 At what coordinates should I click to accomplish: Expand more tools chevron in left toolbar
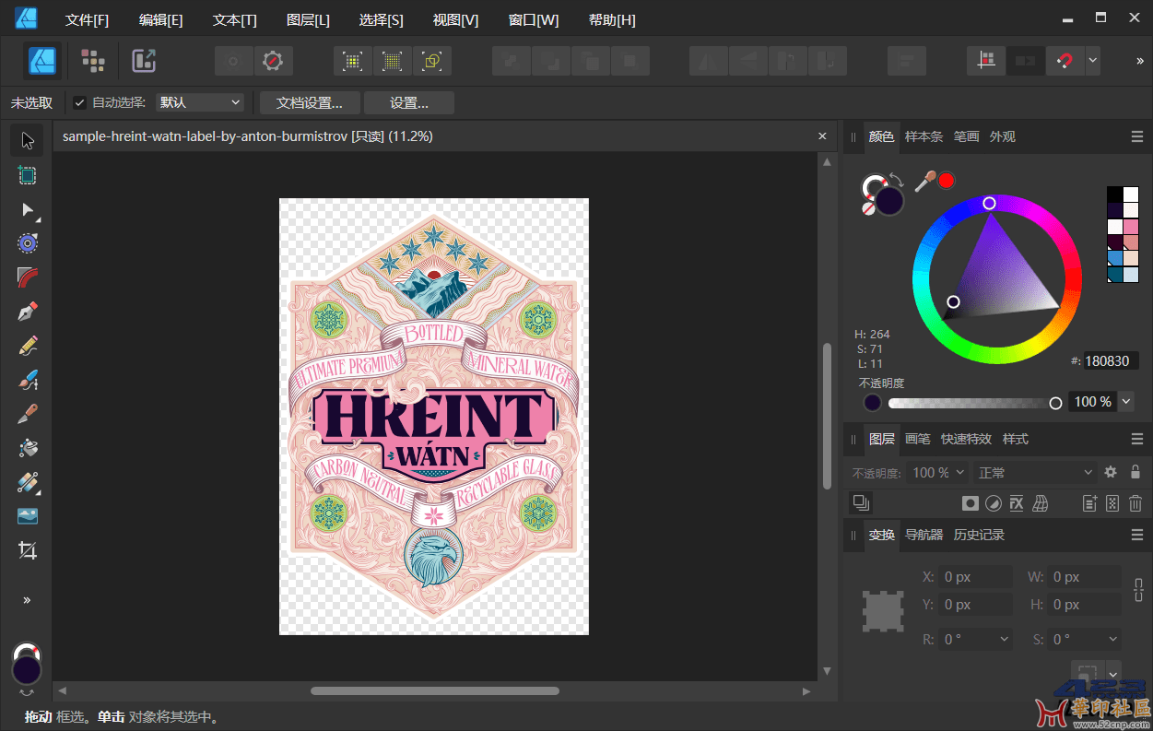pyautogui.click(x=28, y=599)
